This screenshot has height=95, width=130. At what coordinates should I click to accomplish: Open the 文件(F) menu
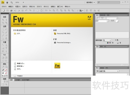[x=4, y=7]
